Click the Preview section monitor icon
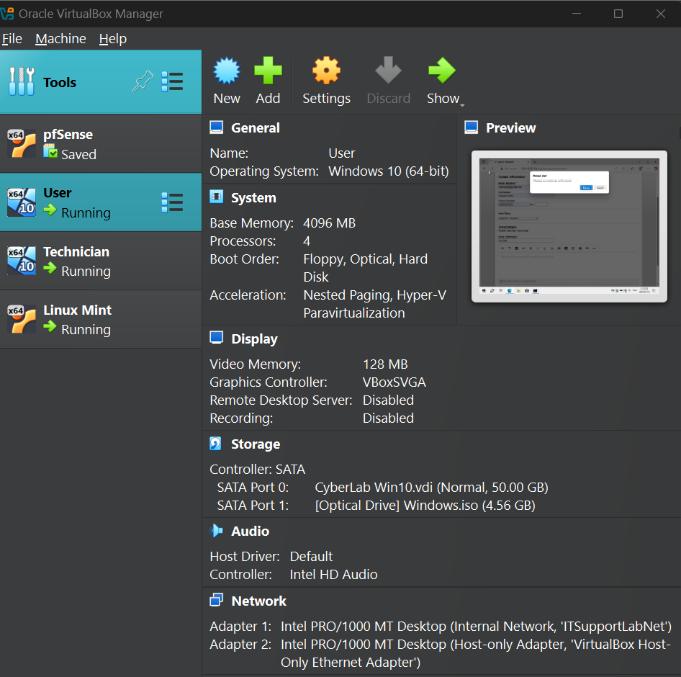 (472, 127)
